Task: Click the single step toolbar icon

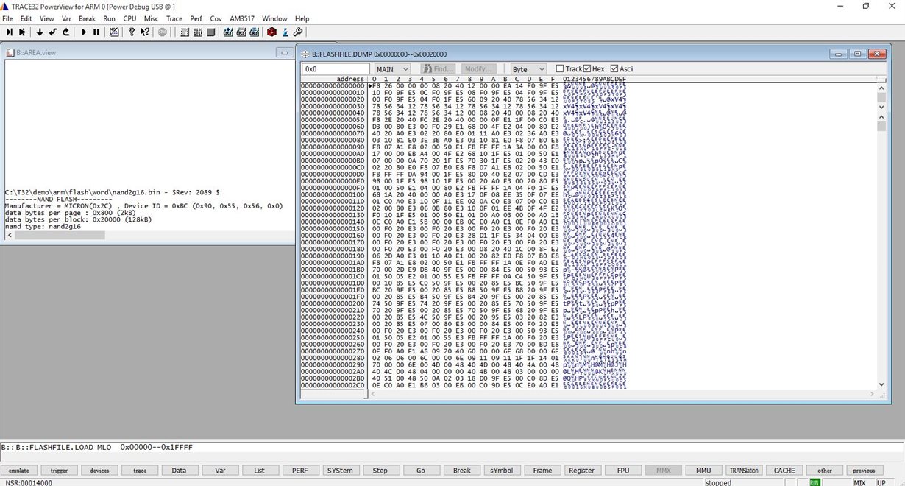Action: (x=10, y=32)
